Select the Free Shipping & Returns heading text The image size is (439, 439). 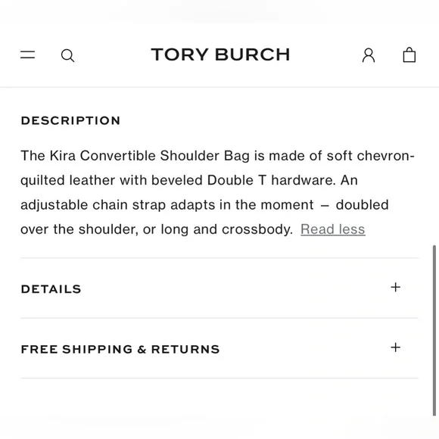(x=120, y=350)
